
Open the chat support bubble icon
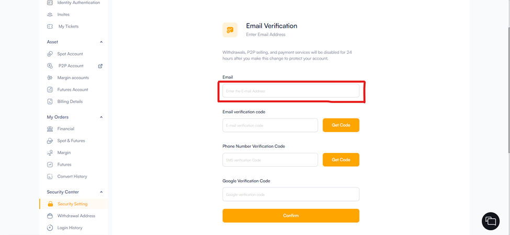point(490,221)
